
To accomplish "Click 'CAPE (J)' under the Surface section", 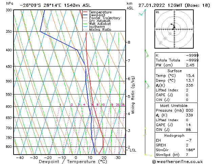I will pyautogui.click(x=164, y=95).
